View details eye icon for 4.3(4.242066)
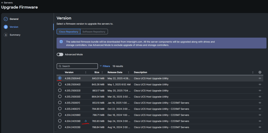The height and width of the screenshot is (133, 268). tap(260, 115)
